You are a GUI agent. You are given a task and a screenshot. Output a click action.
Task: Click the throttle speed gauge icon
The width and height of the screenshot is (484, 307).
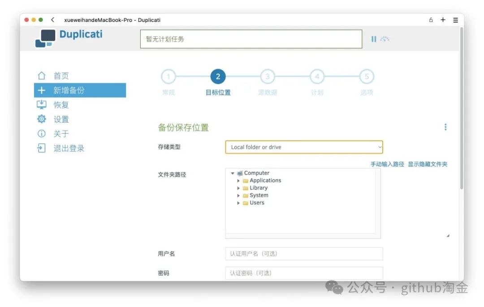click(385, 39)
